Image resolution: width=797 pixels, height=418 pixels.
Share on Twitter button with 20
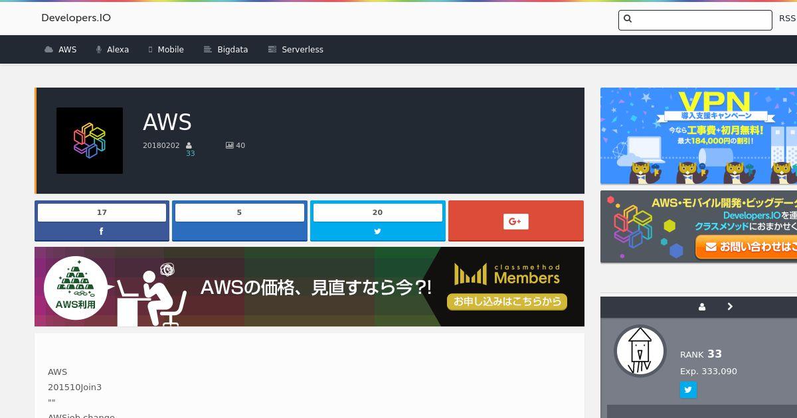pos(377,221)
